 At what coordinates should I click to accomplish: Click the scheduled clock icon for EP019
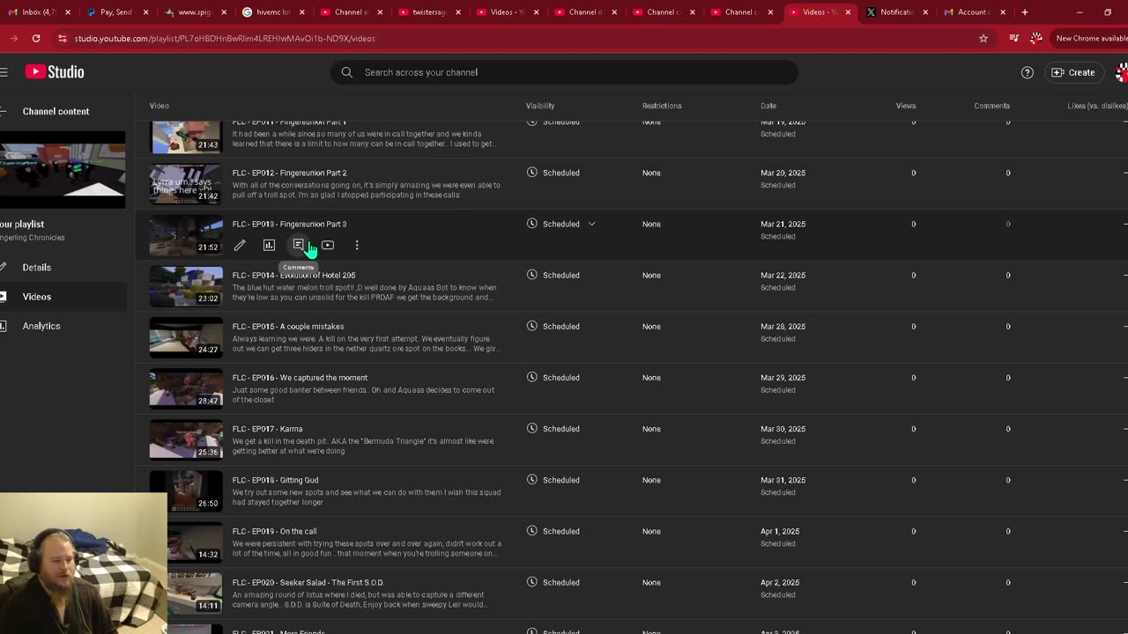pos(532,531)
